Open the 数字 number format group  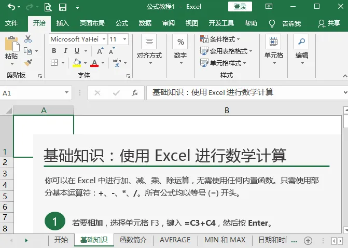180,49
